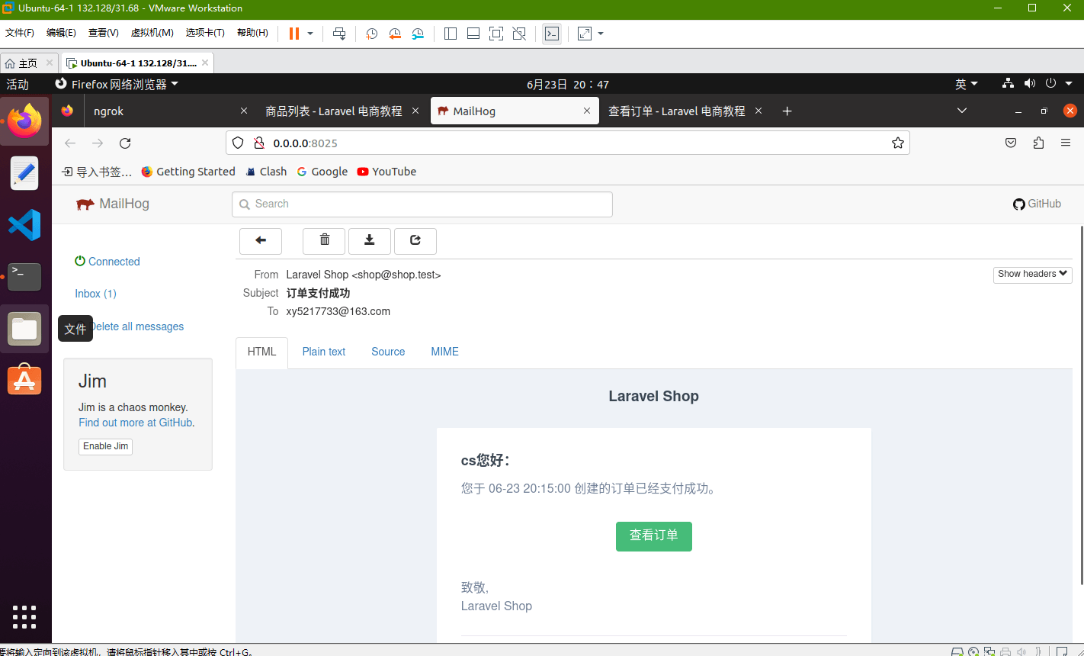The height and width of the screenshot is (656, 1084).
Task: Open the VMware snapshot manager
Action: [x=419, y=34]
